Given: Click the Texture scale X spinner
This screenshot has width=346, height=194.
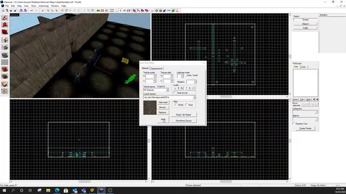Looking at the screenshot, I should [155, 76].
